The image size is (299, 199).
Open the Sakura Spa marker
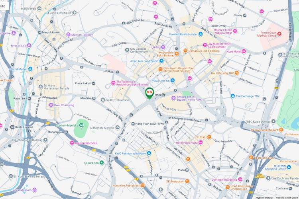[x=102, y=163]
